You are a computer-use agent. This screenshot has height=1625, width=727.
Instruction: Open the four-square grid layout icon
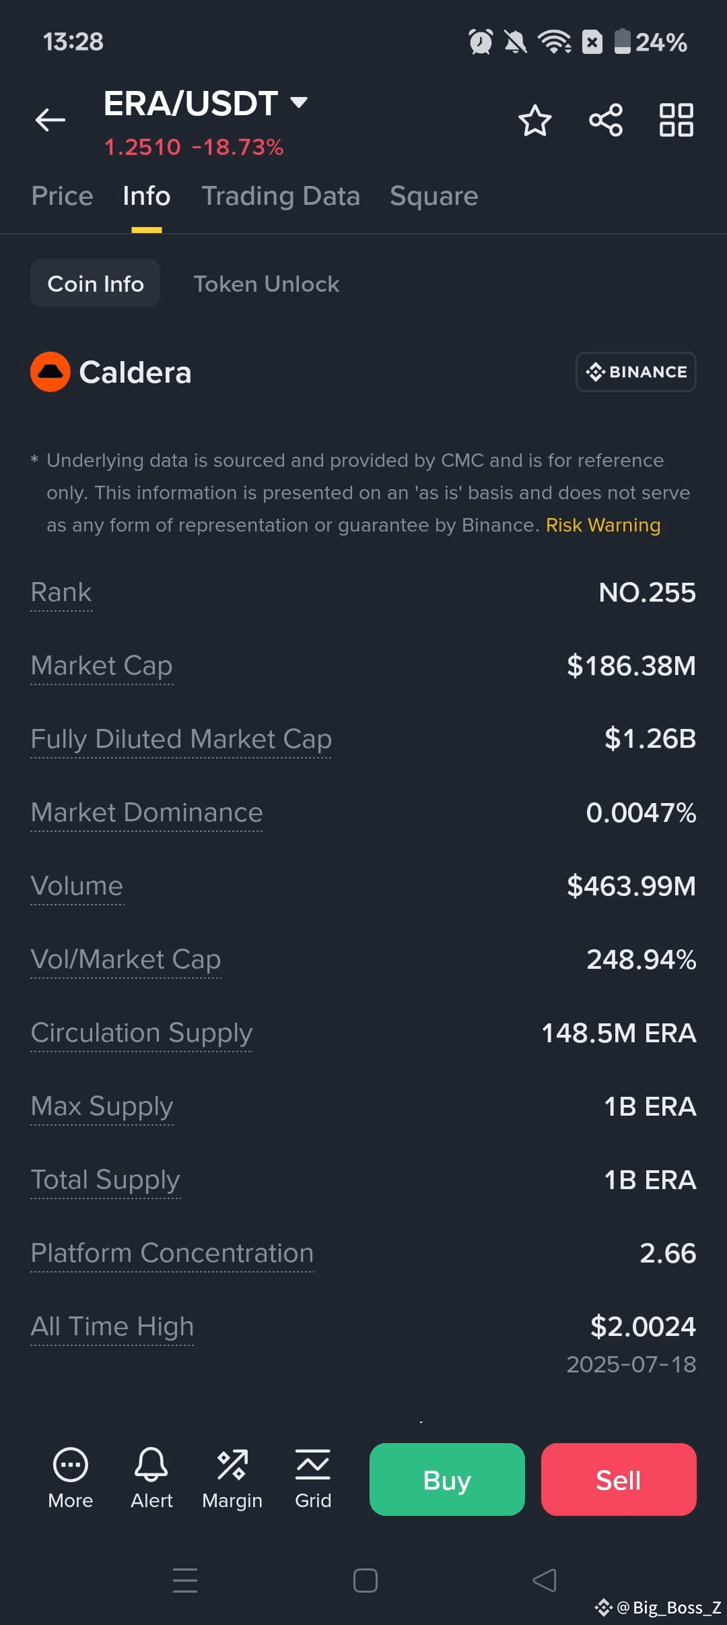[x=677, y=120]
